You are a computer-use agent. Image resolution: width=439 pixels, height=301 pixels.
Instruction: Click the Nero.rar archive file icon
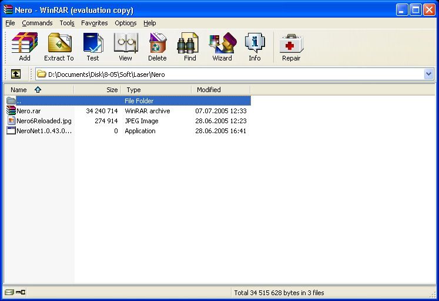point(11,111)
